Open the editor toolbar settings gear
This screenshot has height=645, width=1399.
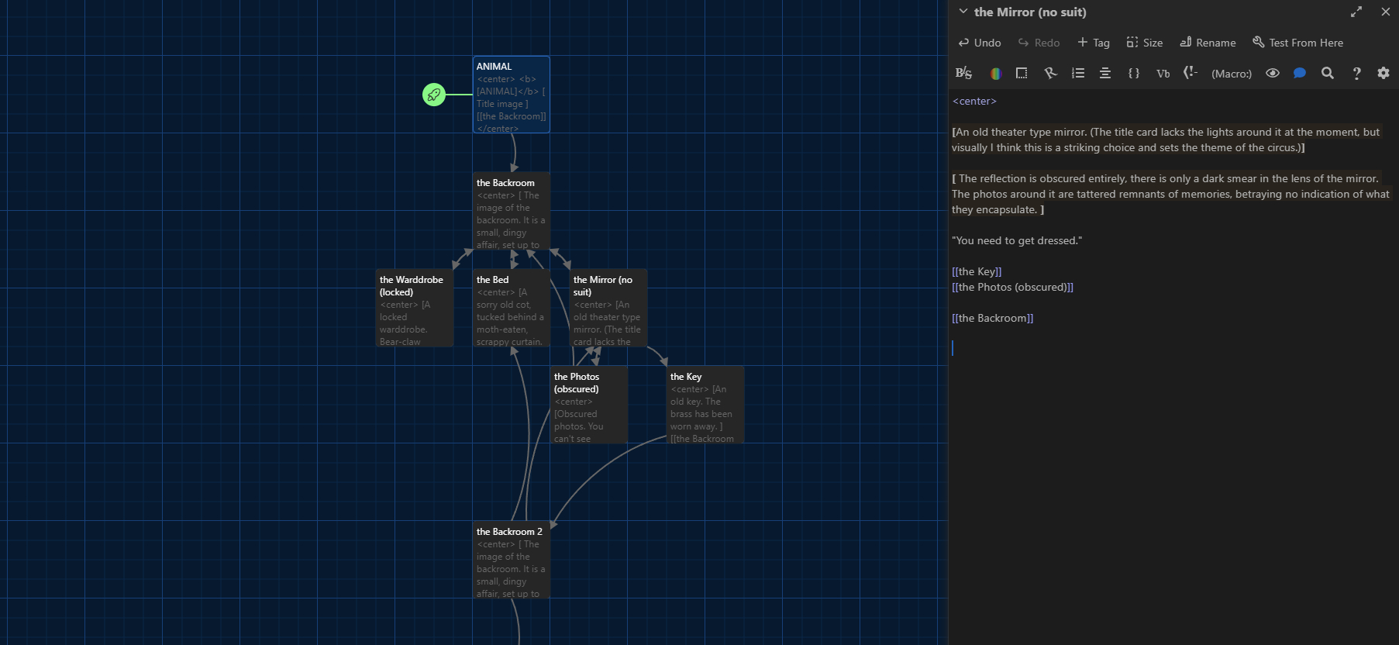[x=1383, y=73]
